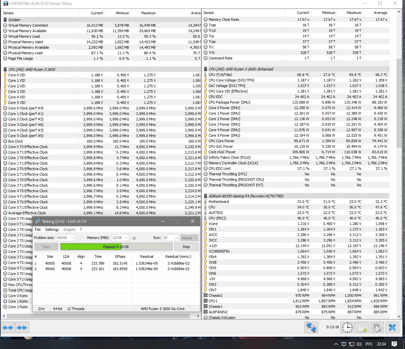
Task: Click the Residual (norm.) column header
Action: tap(178, 256)
